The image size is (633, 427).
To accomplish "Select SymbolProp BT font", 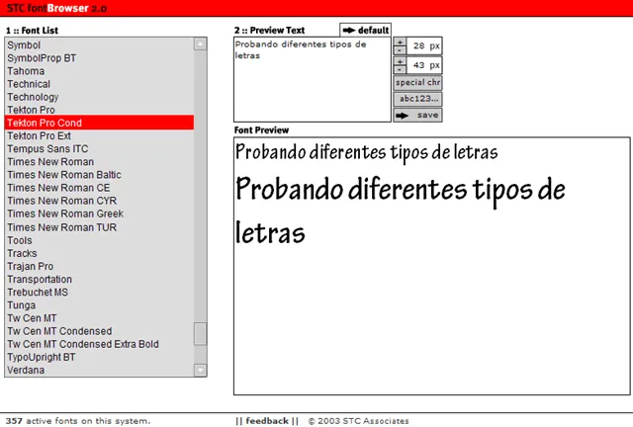I will click(x=99, y=57).
